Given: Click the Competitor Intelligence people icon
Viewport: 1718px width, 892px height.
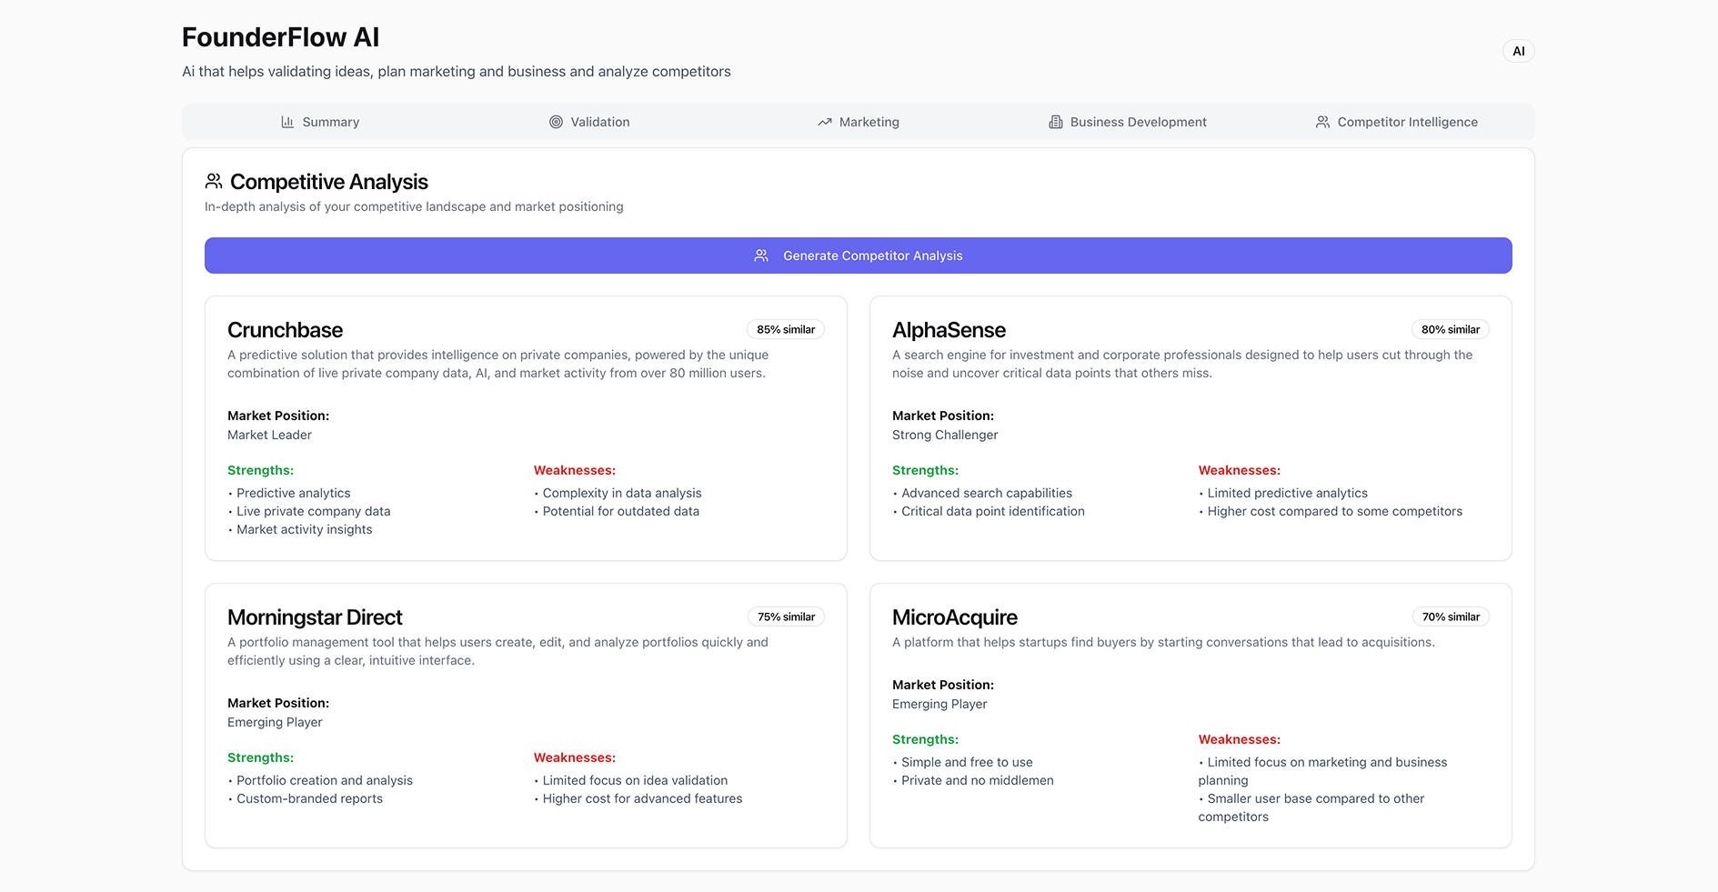Looking at the screenshot, I should tap(1323, 122).
